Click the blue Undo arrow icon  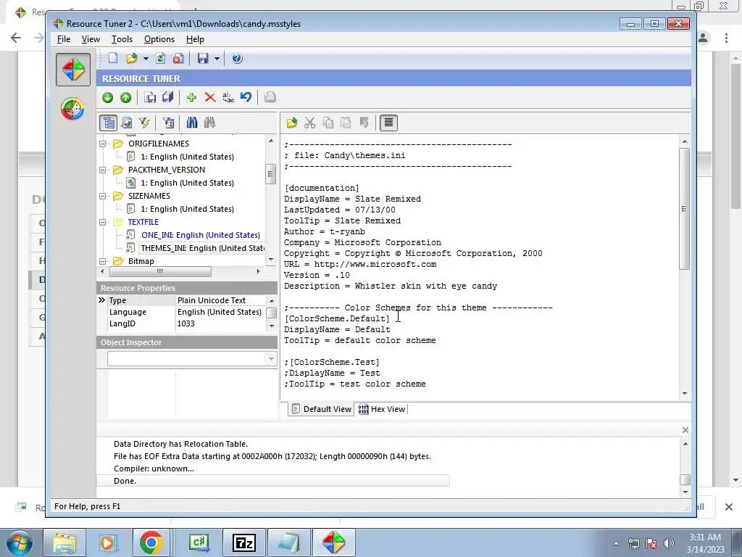[246, 97]
